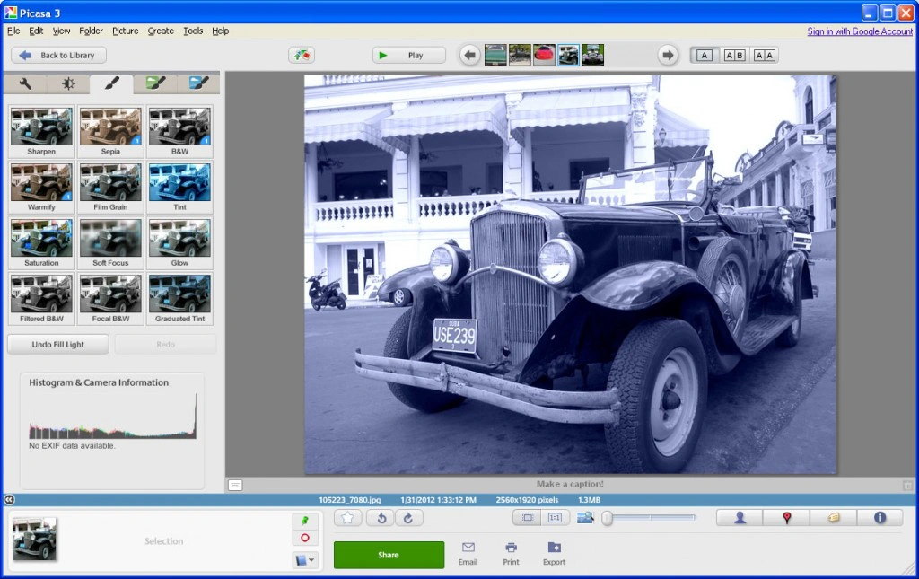Toggle caption display icon

click(235, 485)
